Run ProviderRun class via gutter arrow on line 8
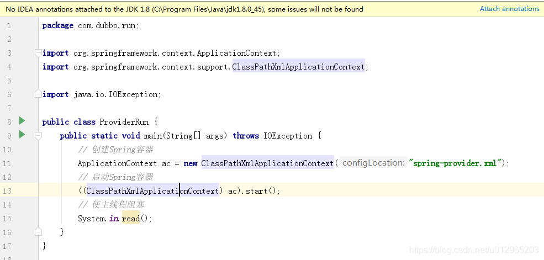 tap(22, 121)
